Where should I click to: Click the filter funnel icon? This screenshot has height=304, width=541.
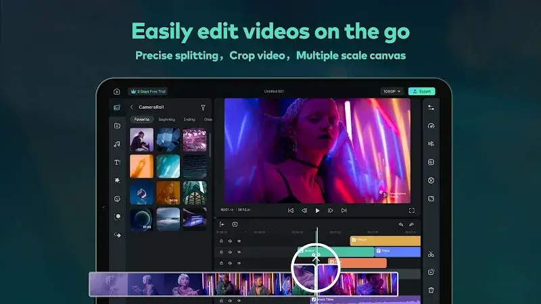pos(203,107)
